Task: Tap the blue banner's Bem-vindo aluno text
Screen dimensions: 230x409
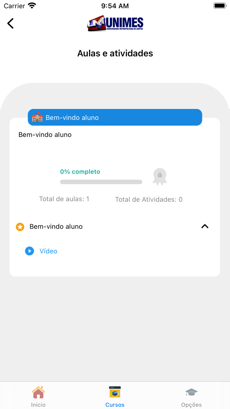Action: pos(72,118)
